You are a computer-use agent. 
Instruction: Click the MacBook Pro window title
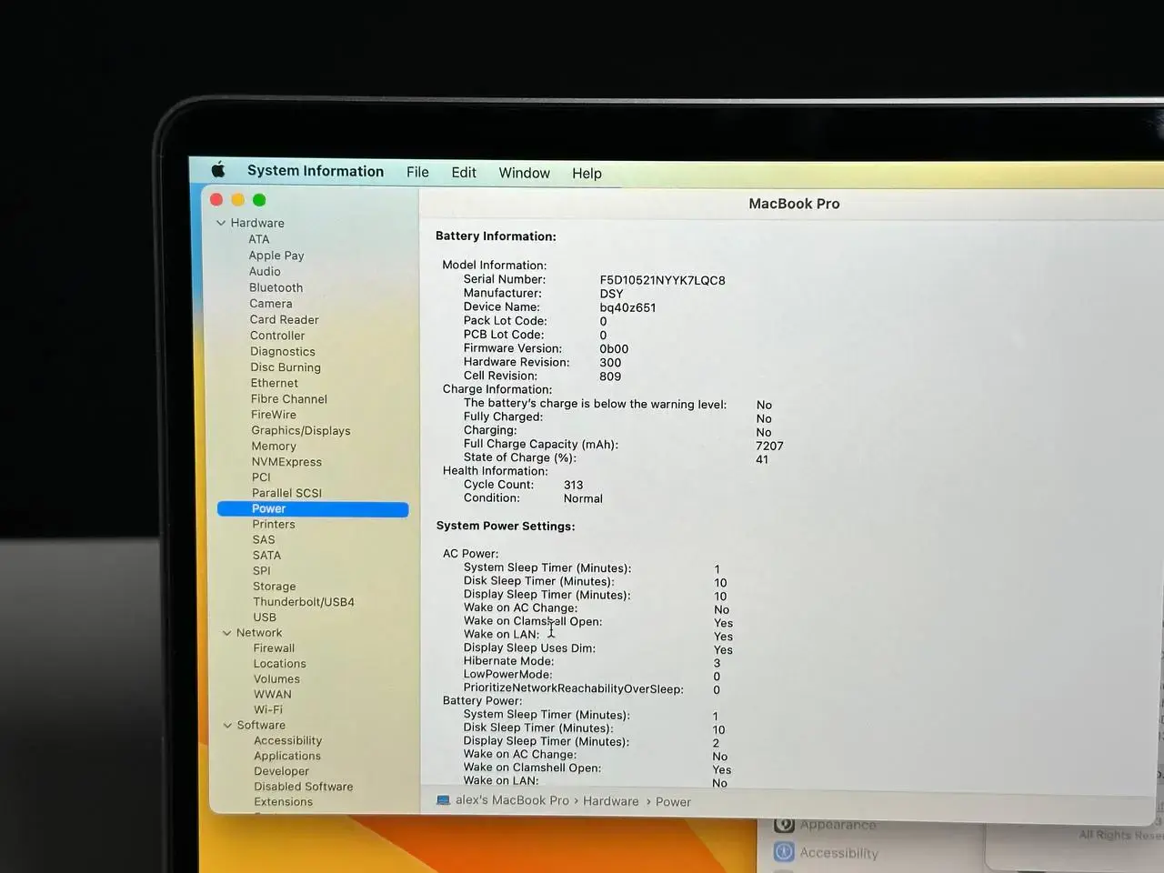click(x=794, y=204)
